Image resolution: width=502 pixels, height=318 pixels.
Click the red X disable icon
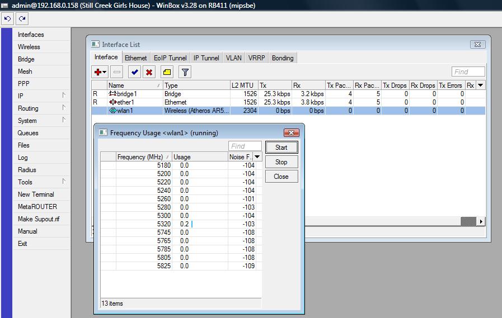[x=149, y=72]
